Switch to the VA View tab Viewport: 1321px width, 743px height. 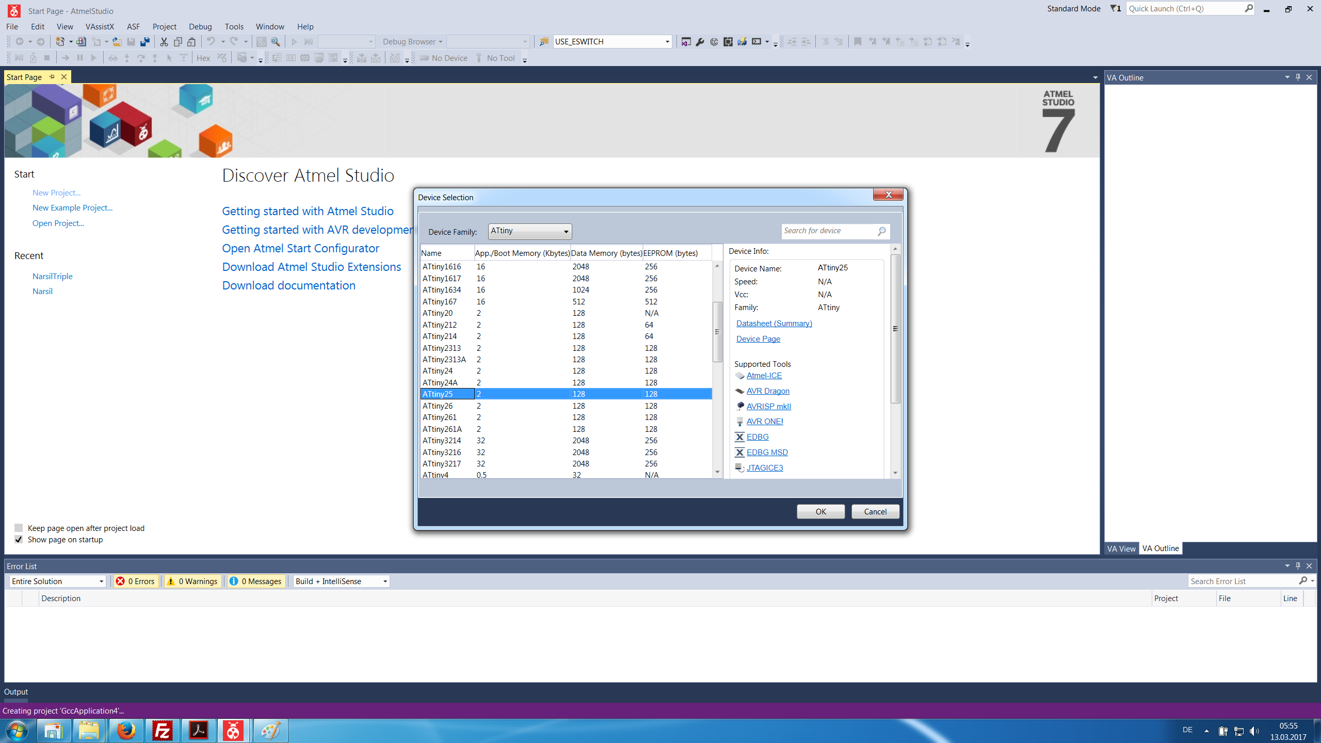[1121, 548]
